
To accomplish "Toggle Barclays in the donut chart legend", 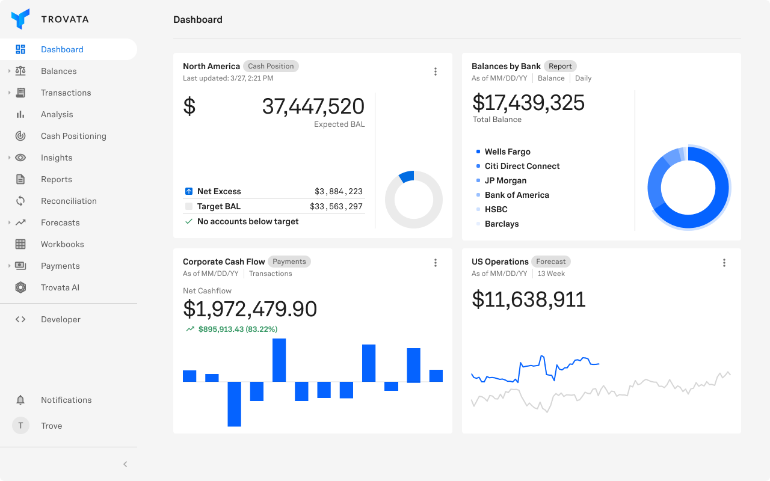I will pos(501,224).
